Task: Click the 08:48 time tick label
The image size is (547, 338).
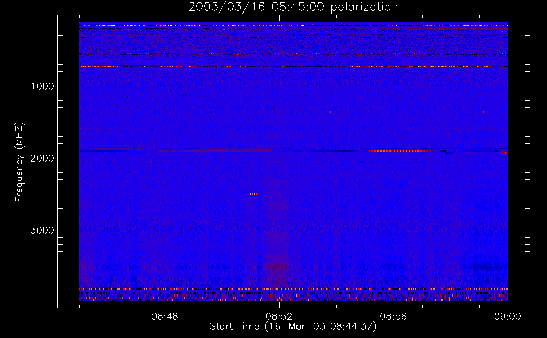Action: (165, 317)
